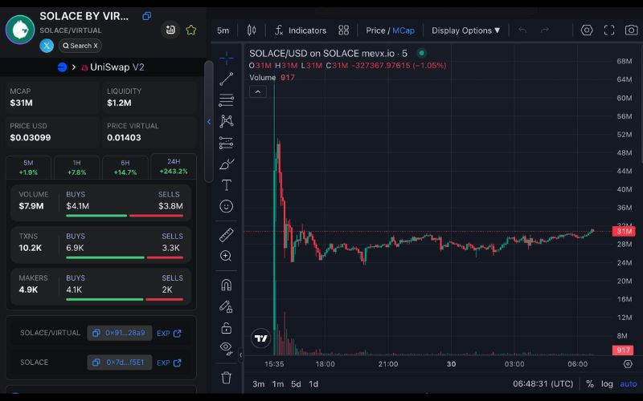Lock all drawing tools

click(x=227, y=328)
